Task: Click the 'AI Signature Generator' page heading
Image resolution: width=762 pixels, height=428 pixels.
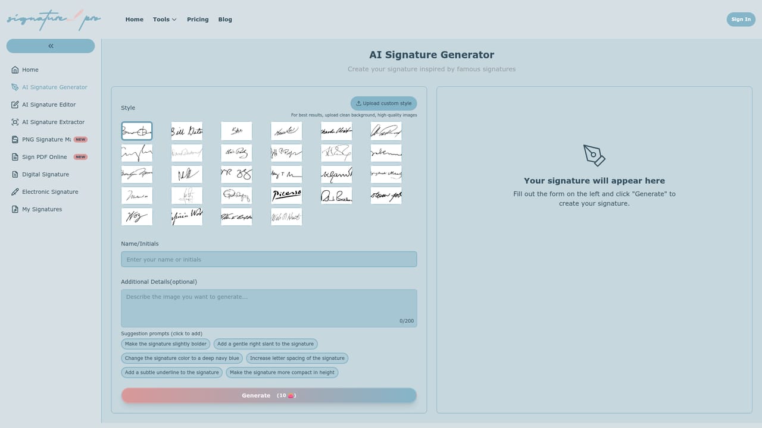Action: [x=432, y=55]
